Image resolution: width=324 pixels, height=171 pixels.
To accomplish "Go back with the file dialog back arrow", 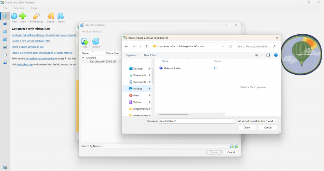I will (127, 46).
